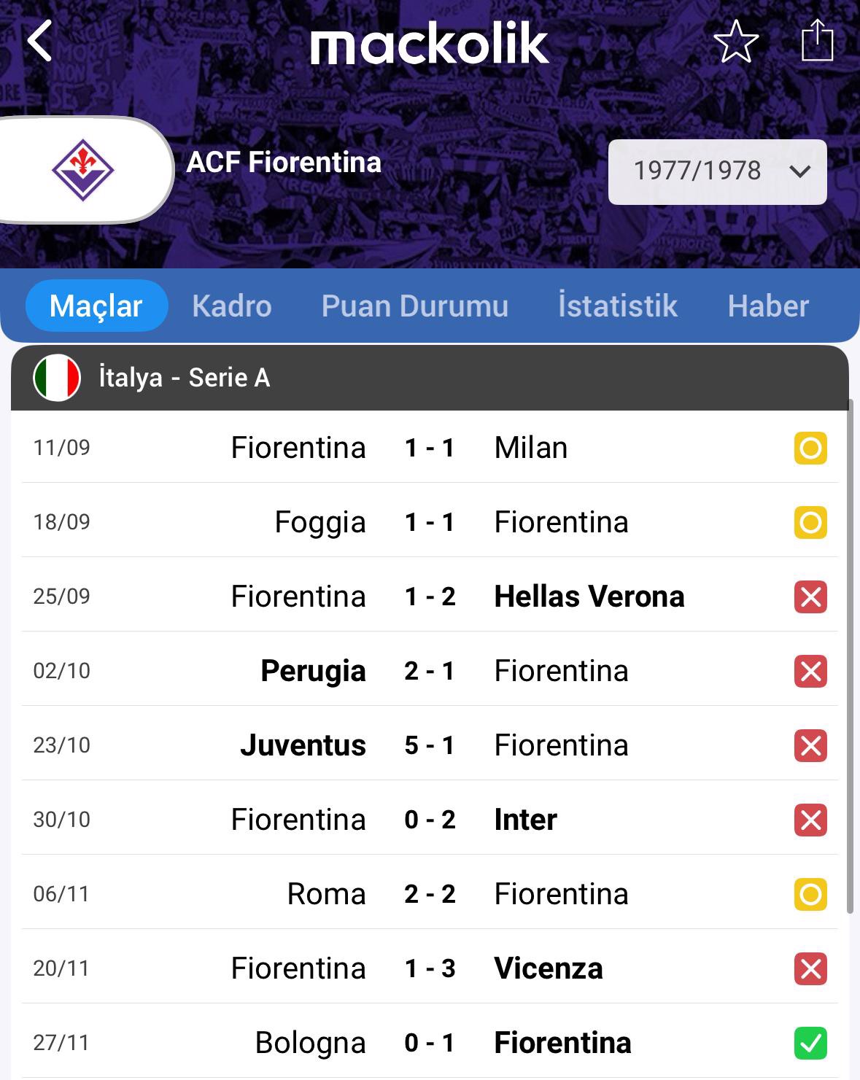The image size is (860, 1080).
Task: Tap win indicator for Bologna 0-1 match
Action: pyautogui.click(x=810, y=1043)
